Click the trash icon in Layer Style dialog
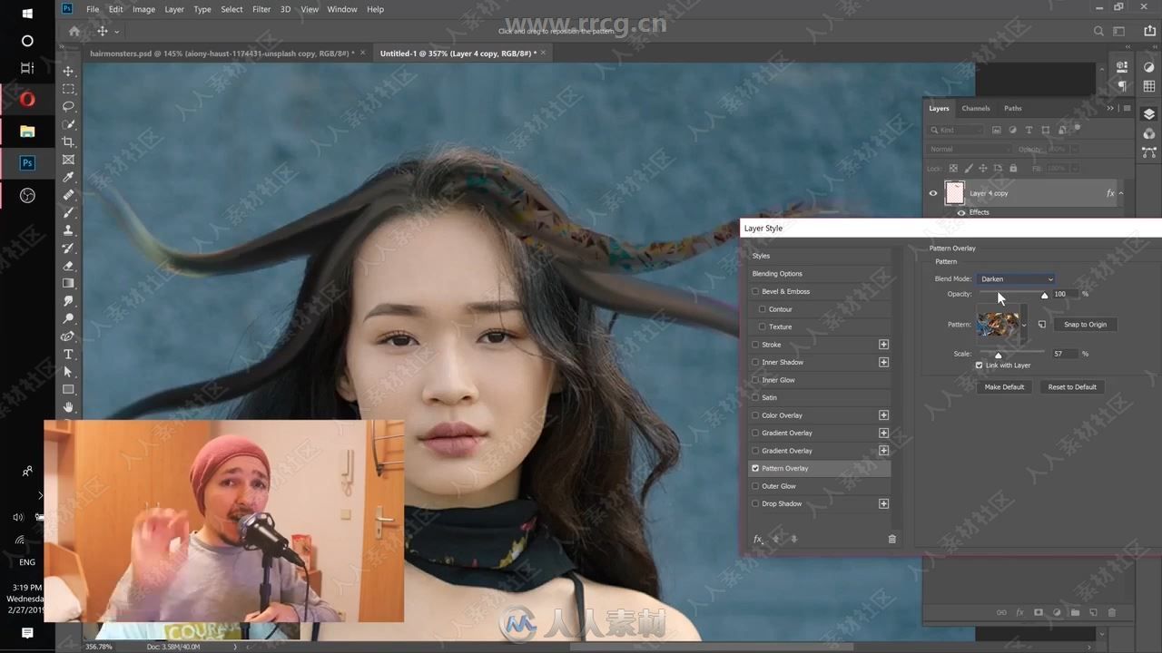 click(891, 539)
